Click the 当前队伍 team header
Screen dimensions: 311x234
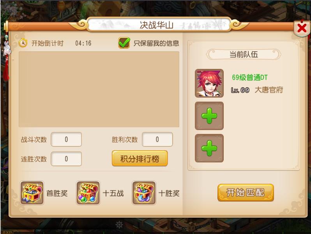tap(244, 54)
